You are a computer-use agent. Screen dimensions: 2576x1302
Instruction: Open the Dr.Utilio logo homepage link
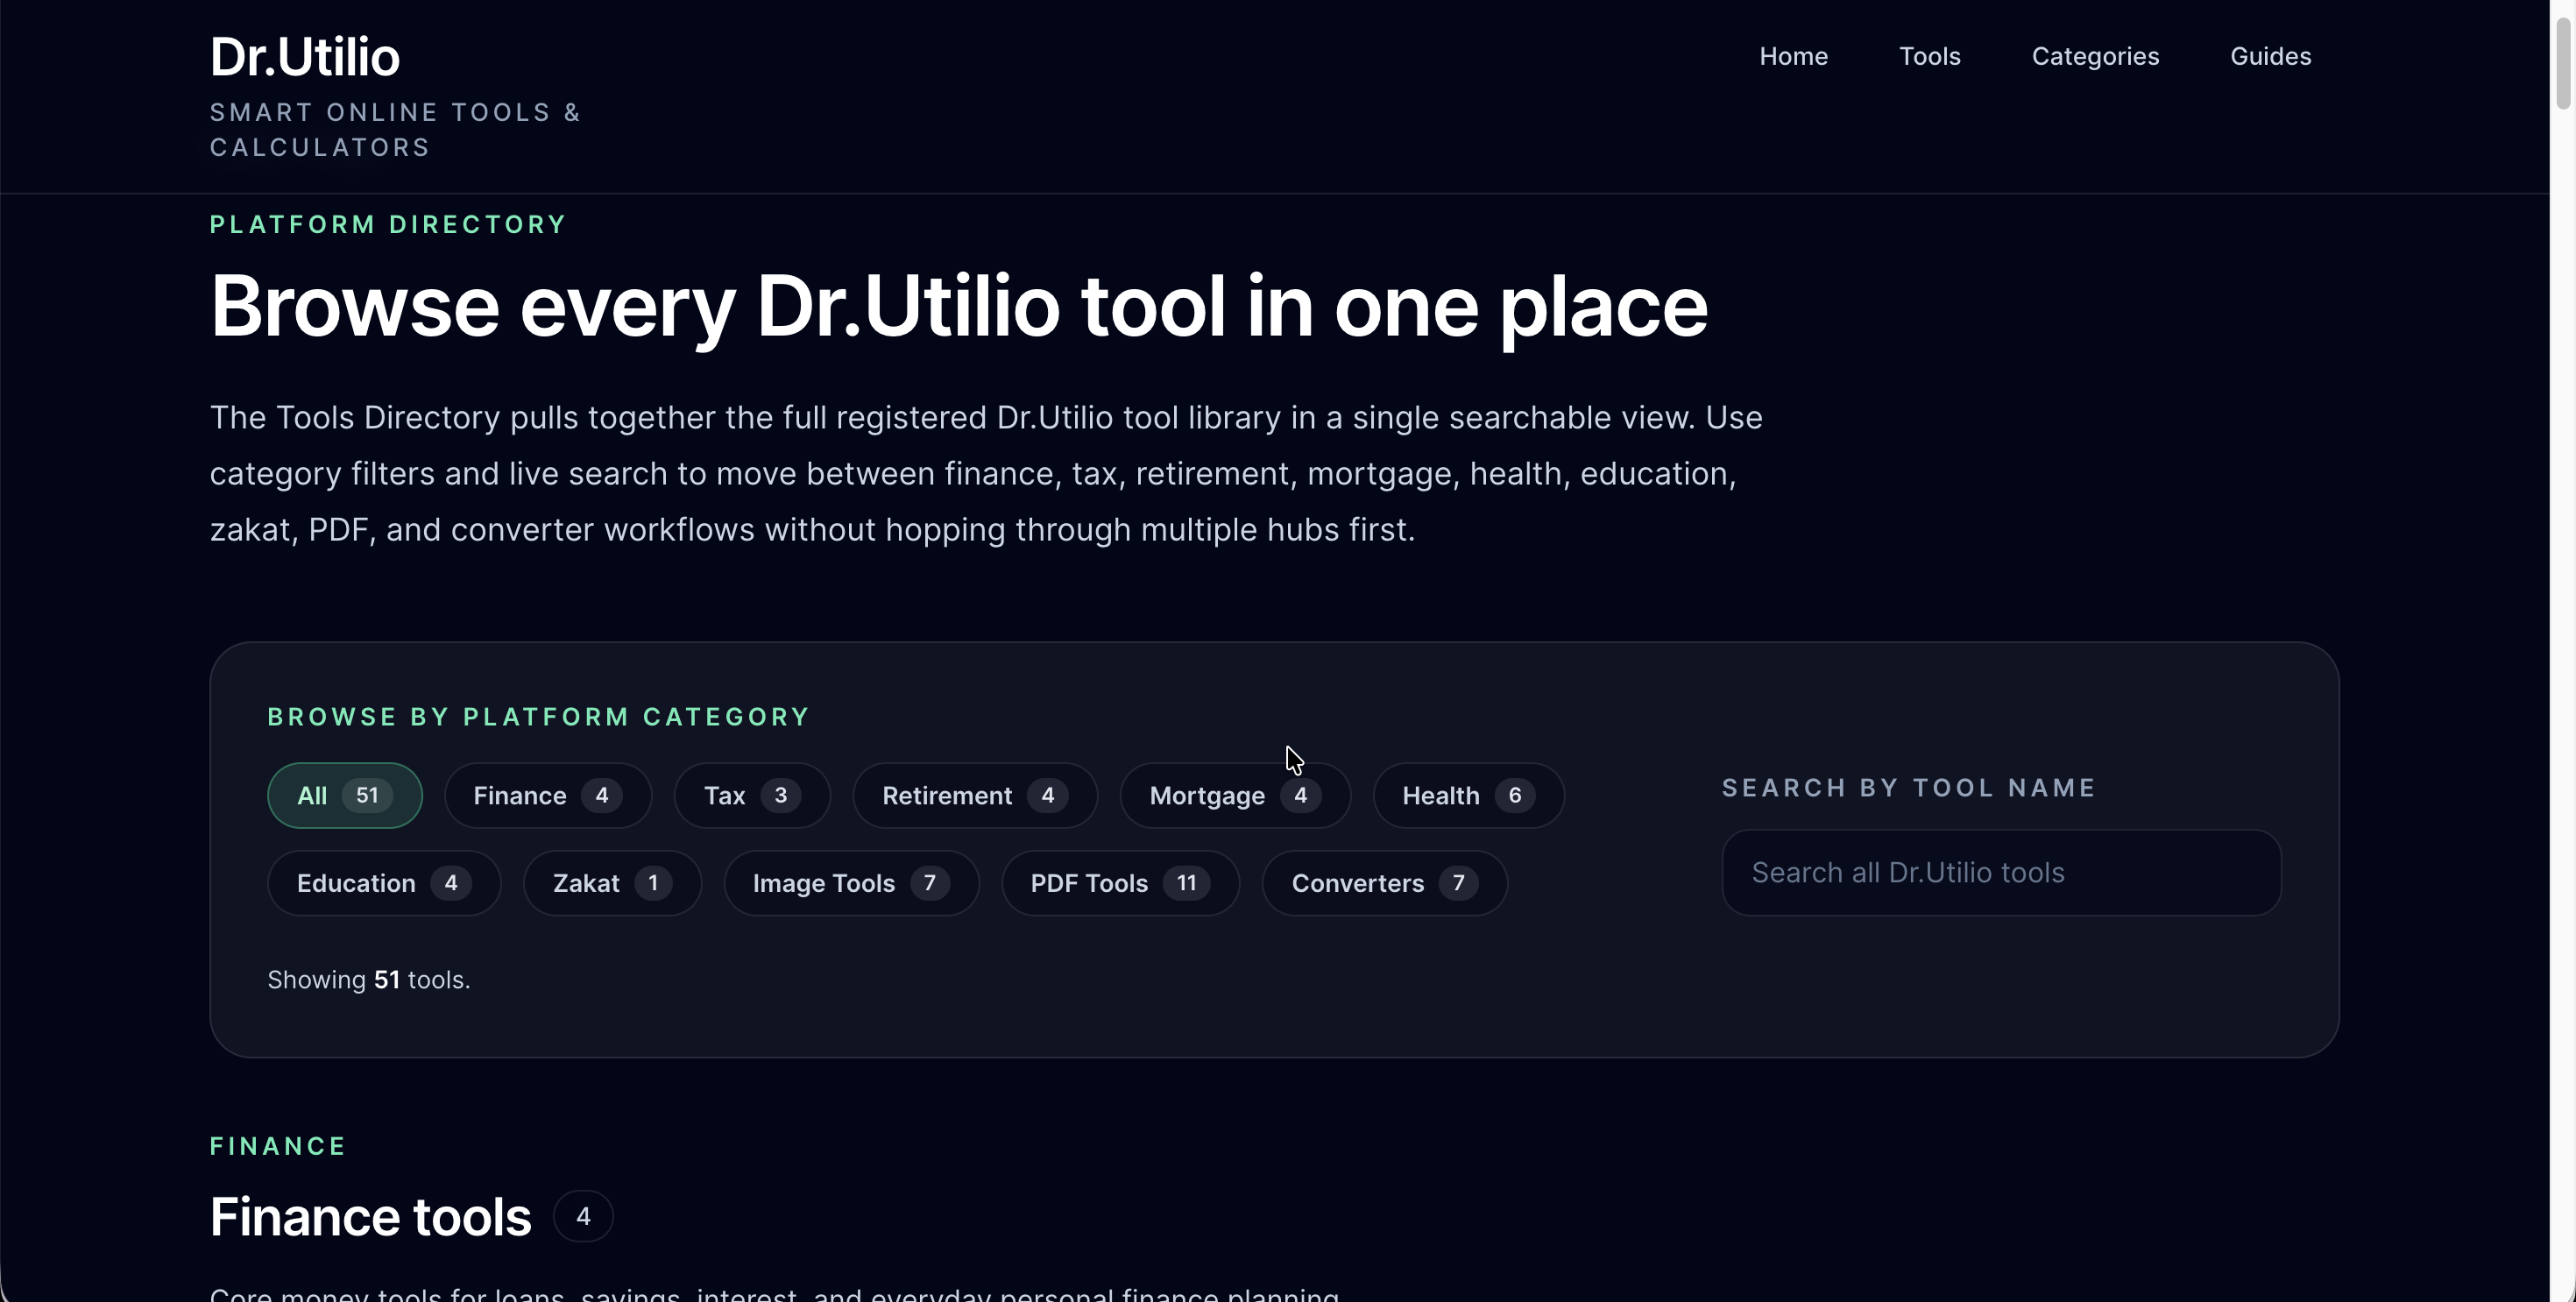click(x=304, y=57)
